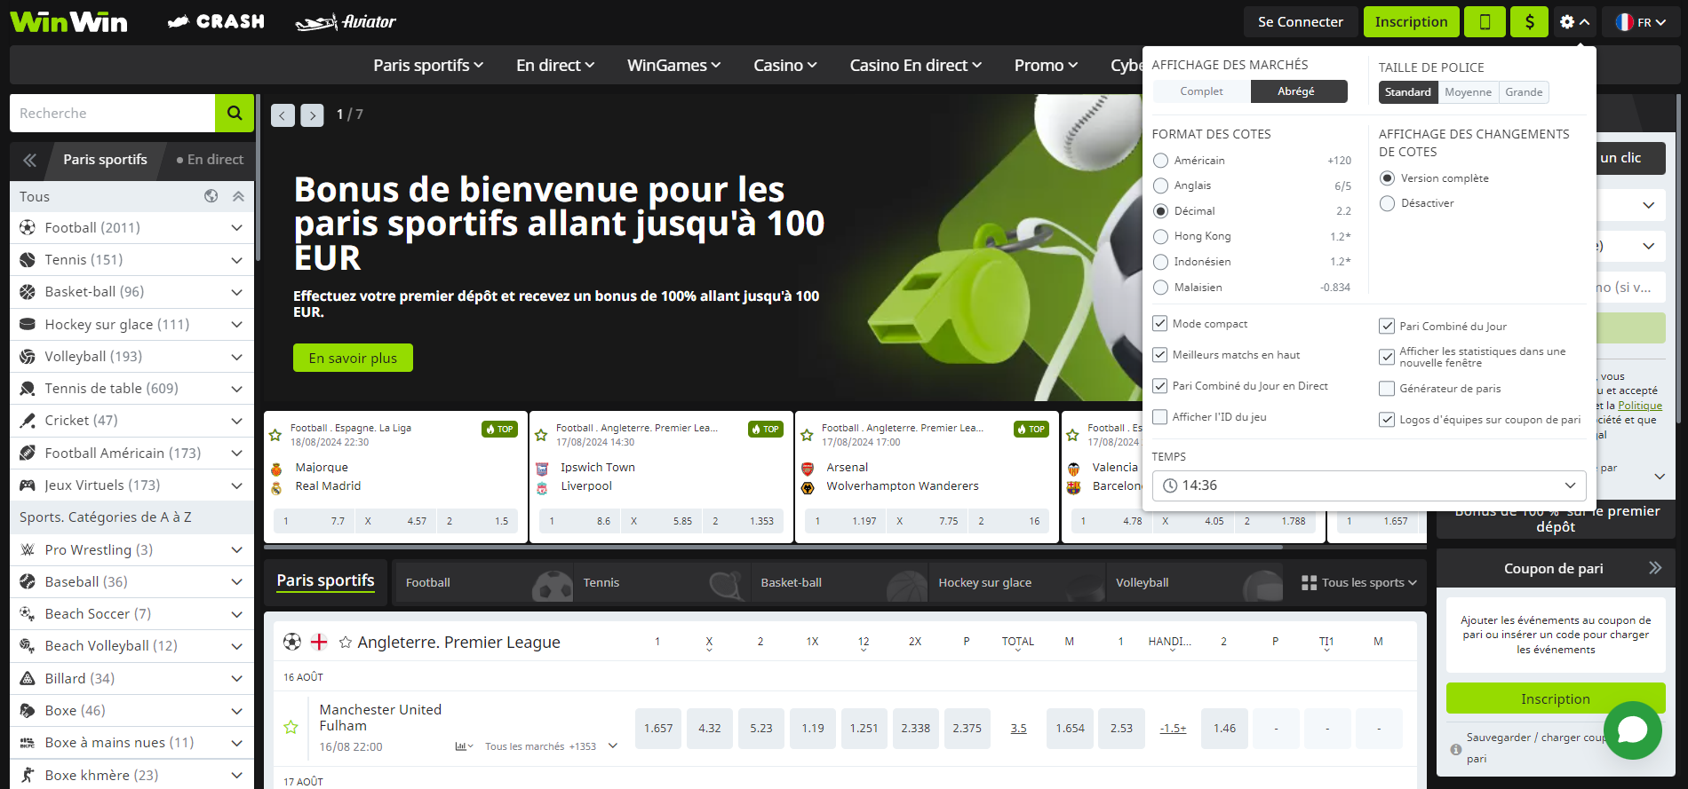Open the Paris sportifs top menu

tap(428, 66)
